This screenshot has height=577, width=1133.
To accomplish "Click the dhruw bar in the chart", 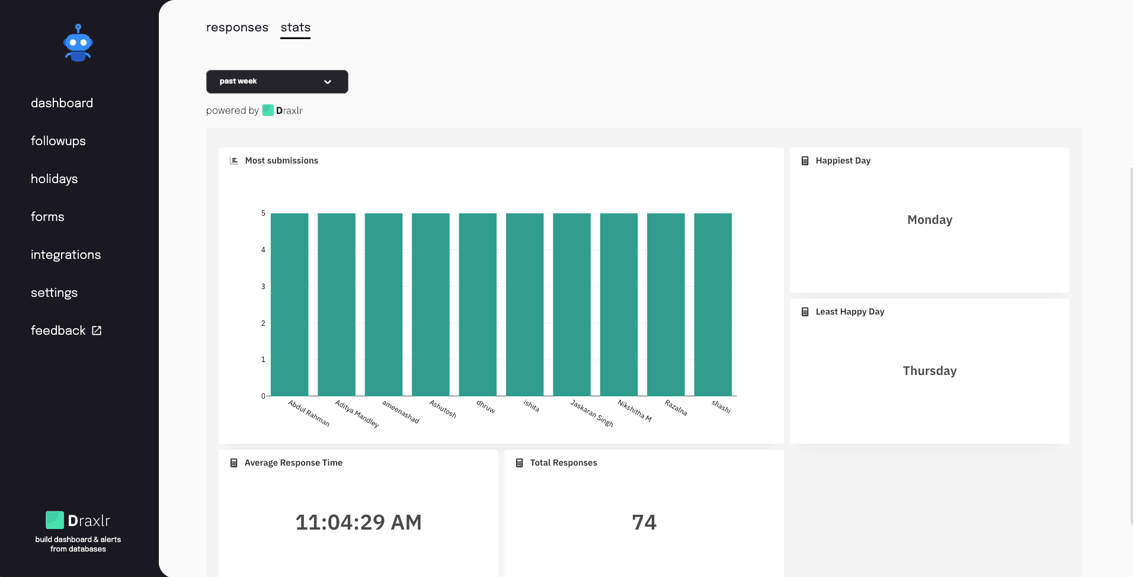I will (478, 304).
